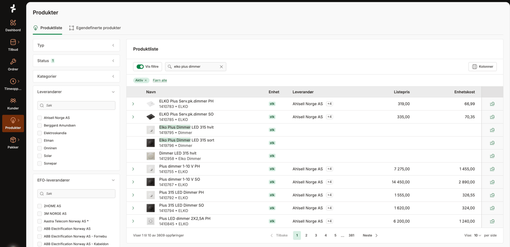Check 2HOME AS EFO supplier

coord(40,206)
